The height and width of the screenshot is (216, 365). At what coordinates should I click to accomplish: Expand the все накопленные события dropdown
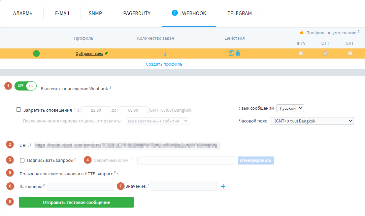click(157, 121)
